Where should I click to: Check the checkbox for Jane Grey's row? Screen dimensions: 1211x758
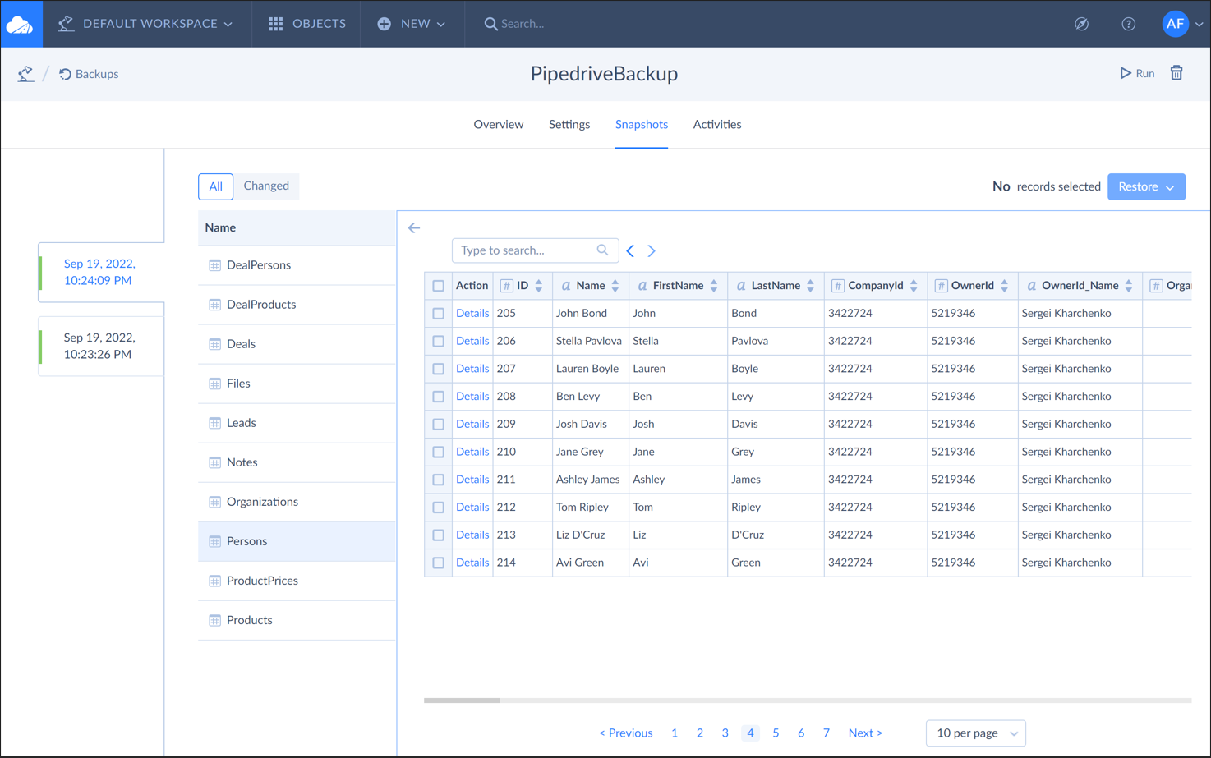click(x=438, y=451)
